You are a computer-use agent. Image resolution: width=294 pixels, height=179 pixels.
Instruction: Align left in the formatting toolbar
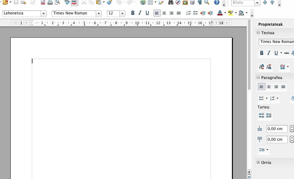click(157, 13)
